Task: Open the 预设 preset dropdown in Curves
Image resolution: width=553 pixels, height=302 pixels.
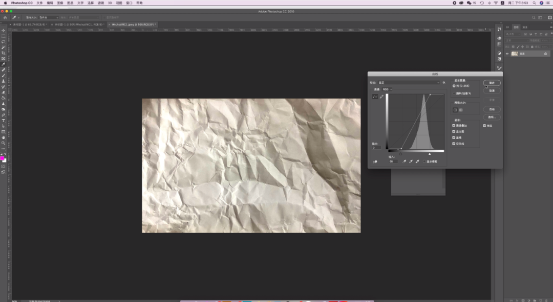Action: click(409, 82)
